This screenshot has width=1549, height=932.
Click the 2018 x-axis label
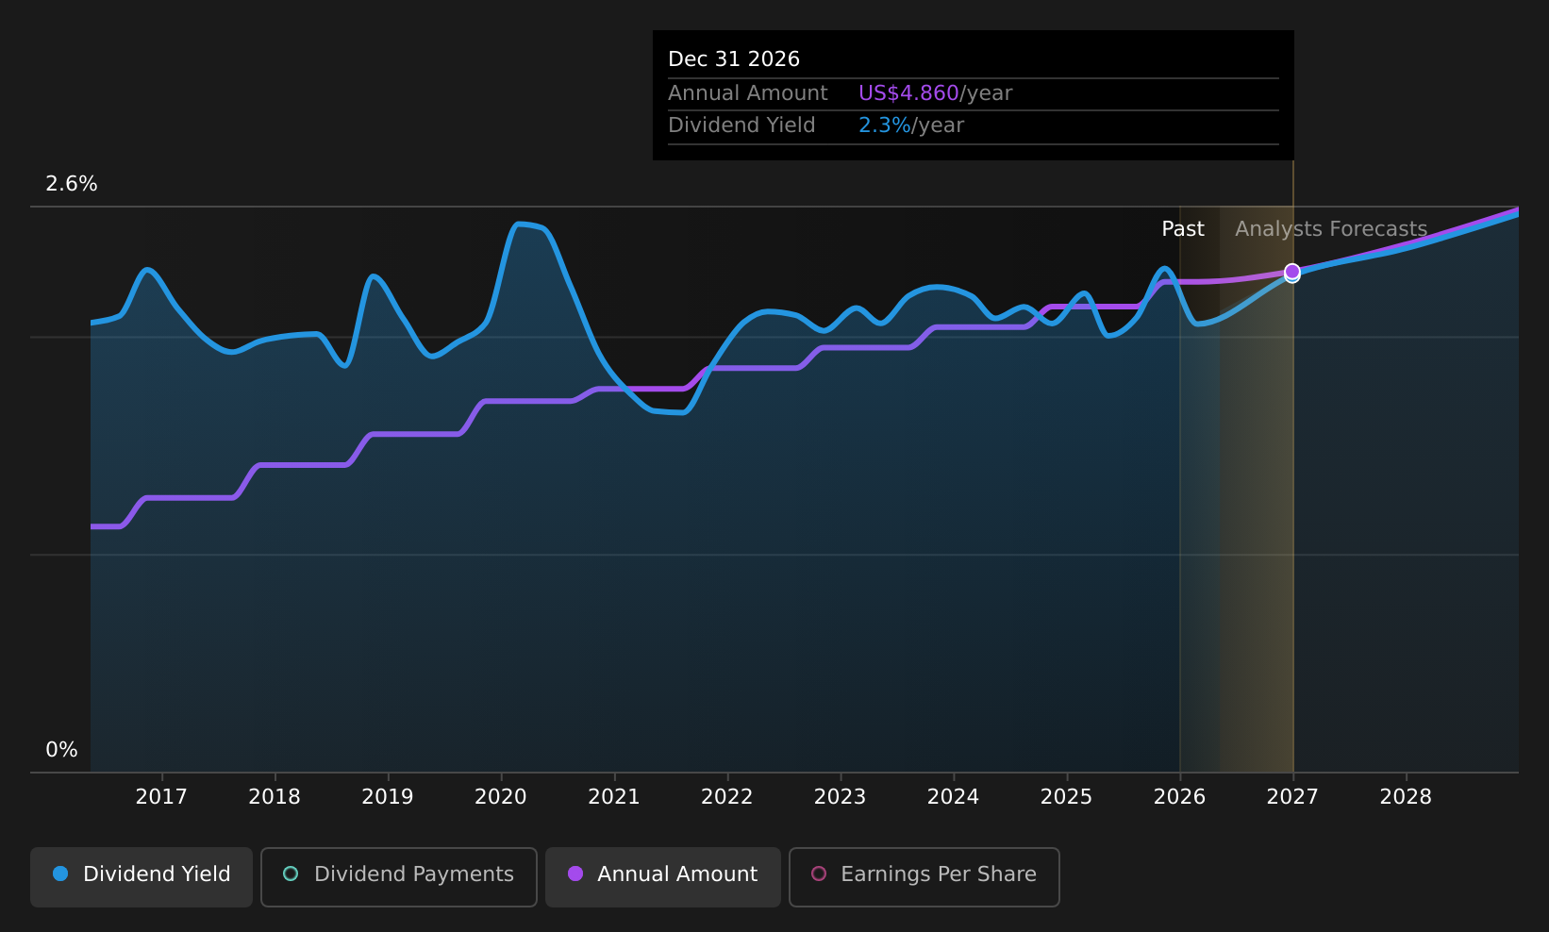(275, 797)
